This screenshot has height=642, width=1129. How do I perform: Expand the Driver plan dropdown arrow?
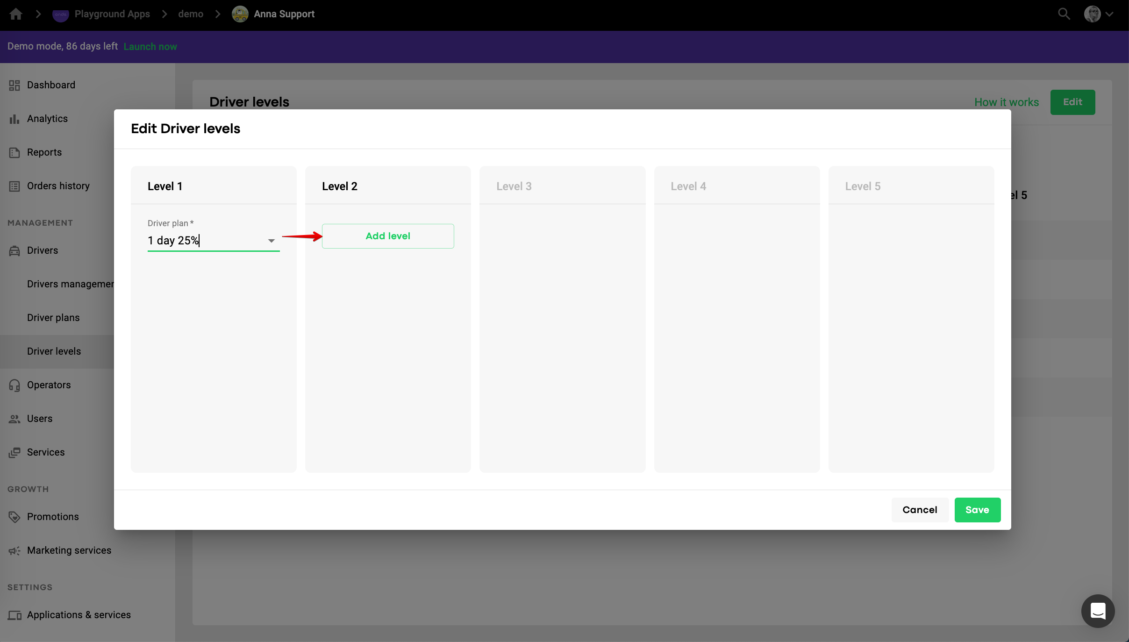coord(271,241)
